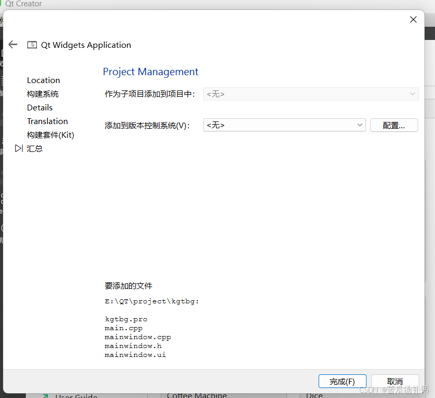Click the Qt Widgets Application wizard icon
The height and width of the screenshot is (398, 435).
click(32, 45)
